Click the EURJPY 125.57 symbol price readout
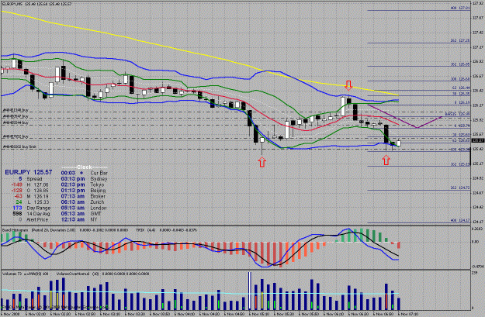 [x=29, y=172]
